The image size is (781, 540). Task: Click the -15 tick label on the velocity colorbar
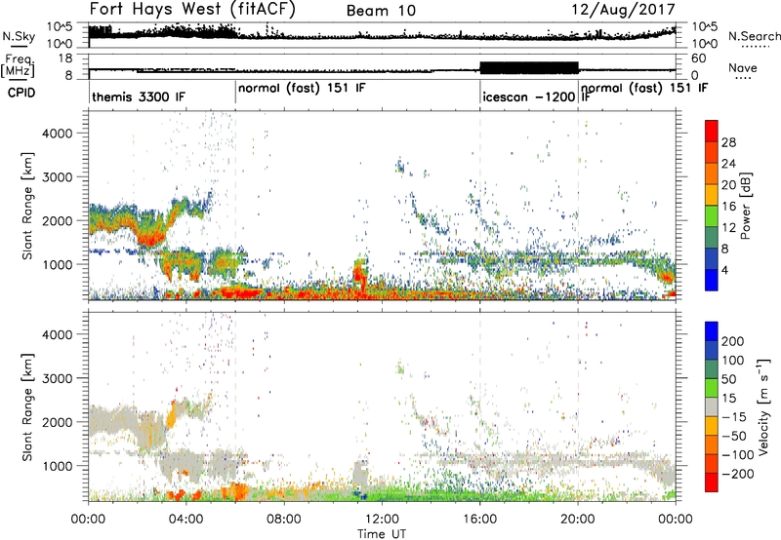tap(733, 416)
